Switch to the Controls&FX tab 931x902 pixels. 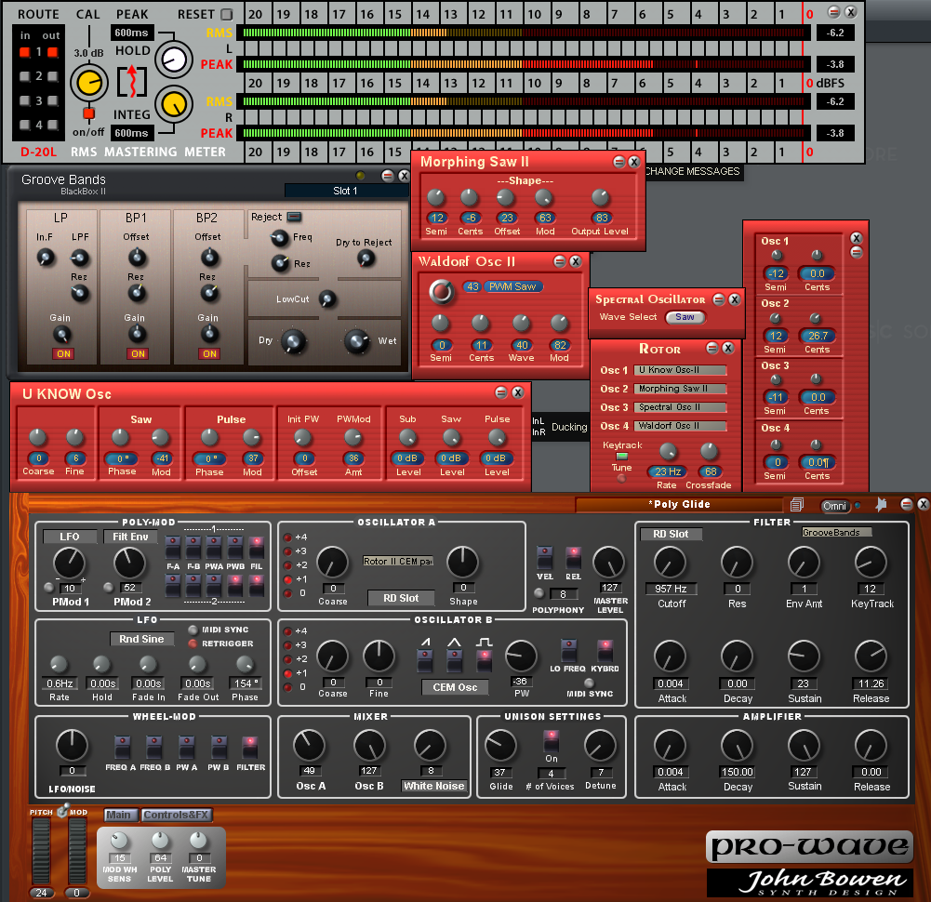177,815
